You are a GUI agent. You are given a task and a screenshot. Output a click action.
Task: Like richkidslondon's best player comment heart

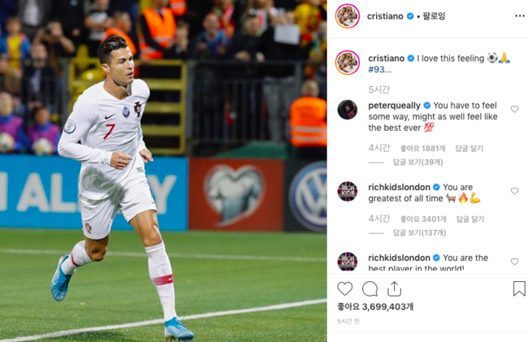click(x=514, y=262)
